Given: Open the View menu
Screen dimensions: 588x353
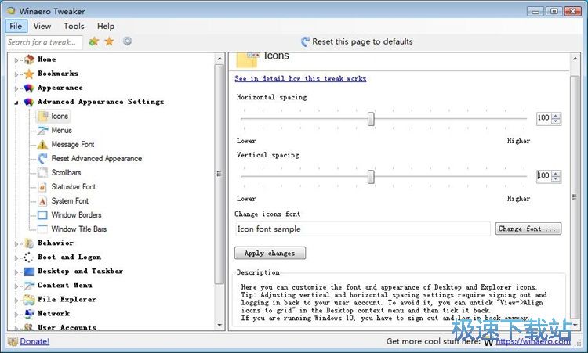Looking at the screenshot, I should pyautogui.click(x=42, y=26).
